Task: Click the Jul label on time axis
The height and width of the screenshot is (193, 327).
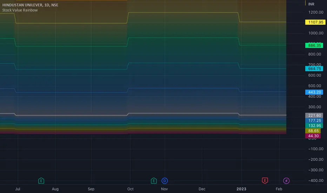Action: pos(18,189)
